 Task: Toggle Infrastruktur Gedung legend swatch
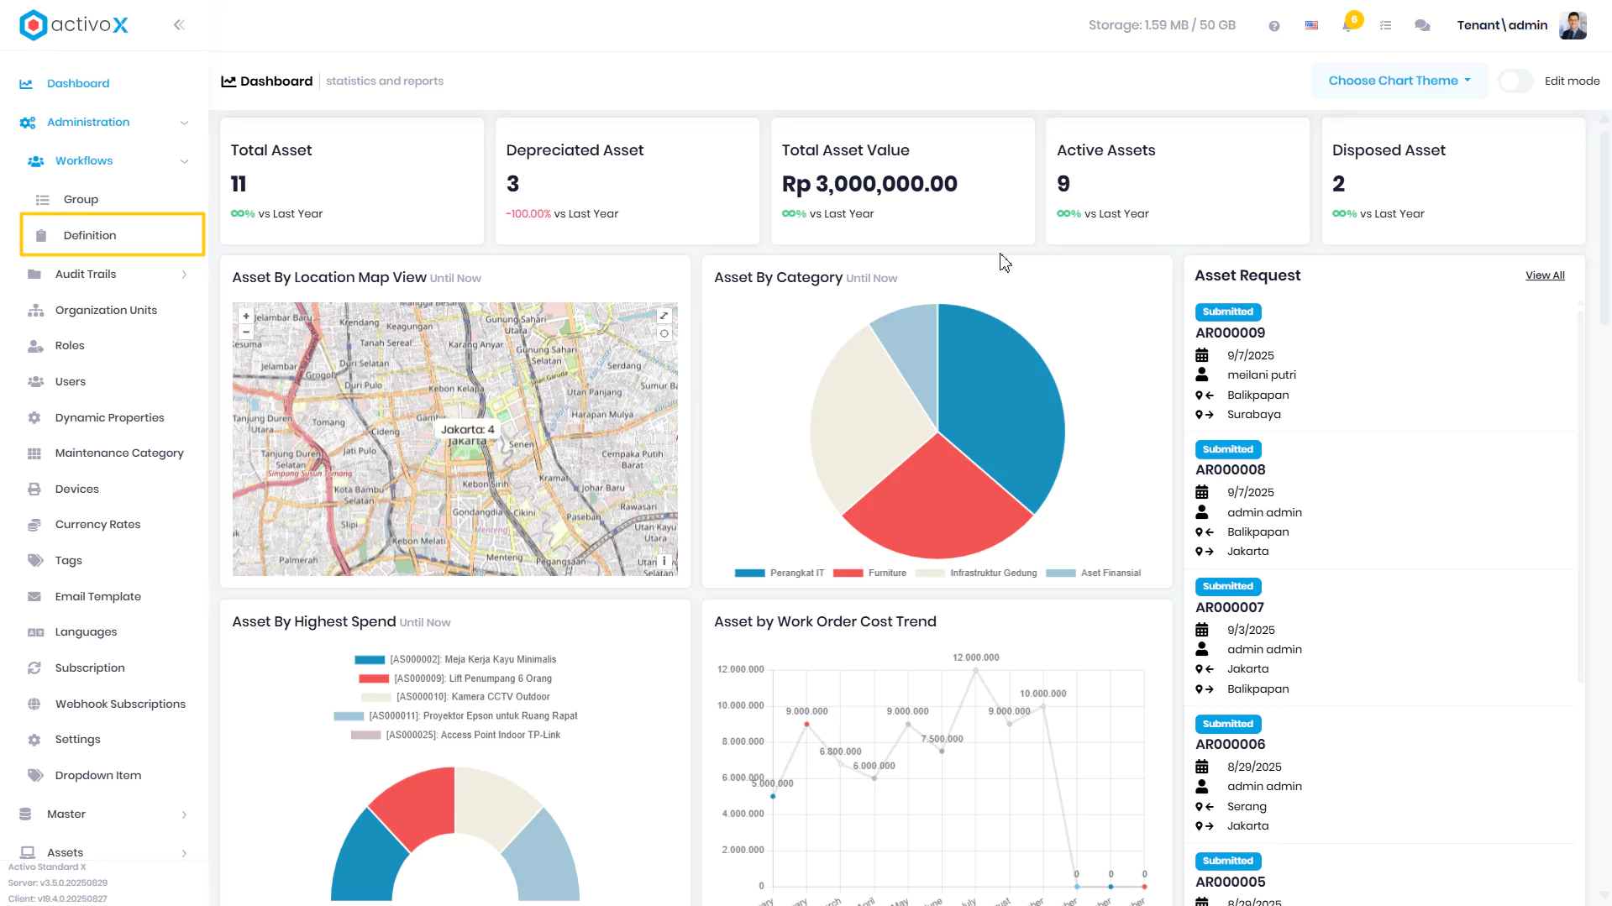point(930,573)
